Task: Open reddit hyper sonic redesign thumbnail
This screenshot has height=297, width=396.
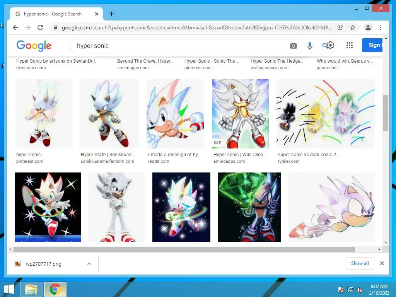Action: (175, 114)
